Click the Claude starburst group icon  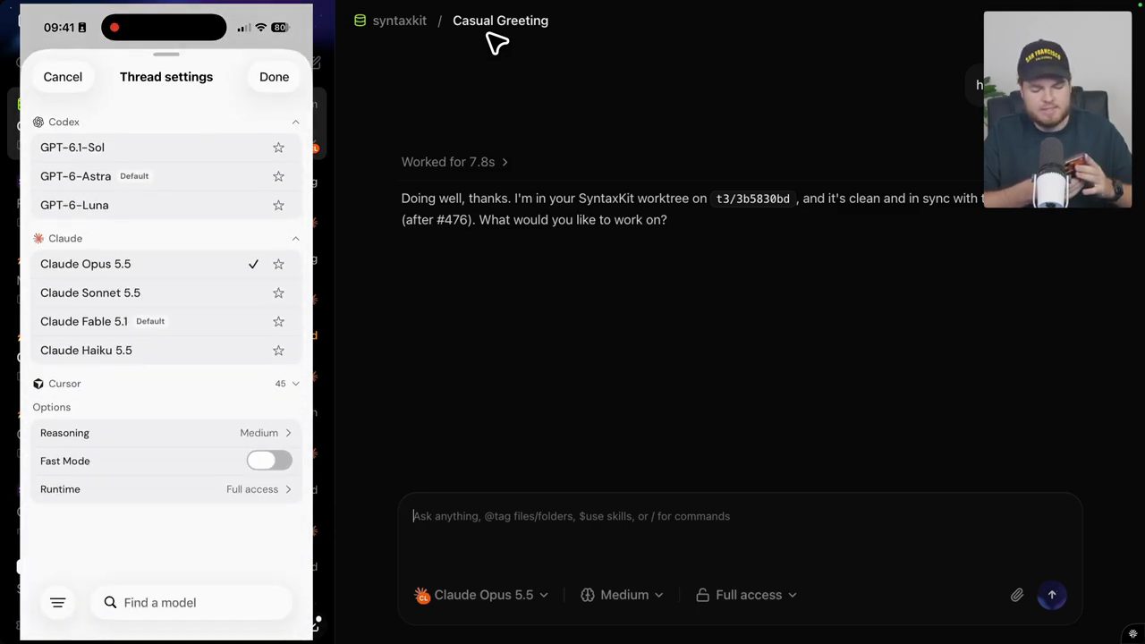pos(38,239)
